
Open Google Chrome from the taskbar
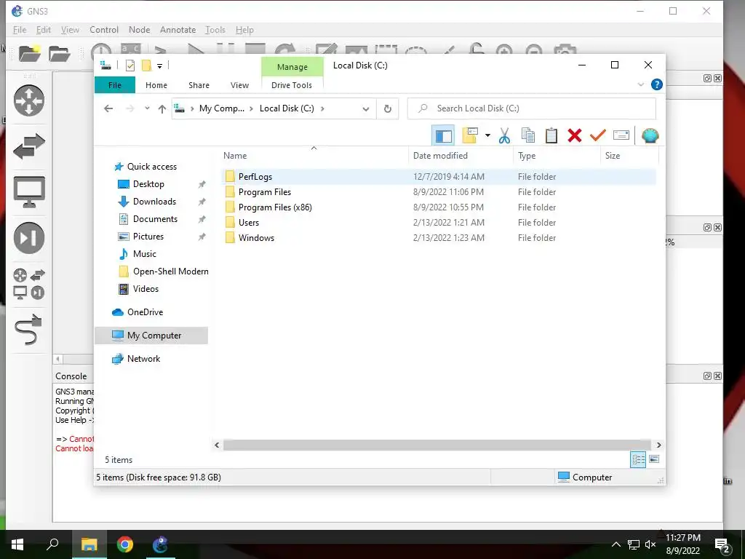[125, 544]
